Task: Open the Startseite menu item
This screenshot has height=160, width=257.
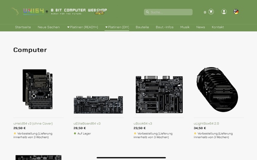Action: coord(23,27)
